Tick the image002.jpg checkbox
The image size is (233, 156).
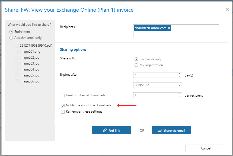[x=17, y=58]
